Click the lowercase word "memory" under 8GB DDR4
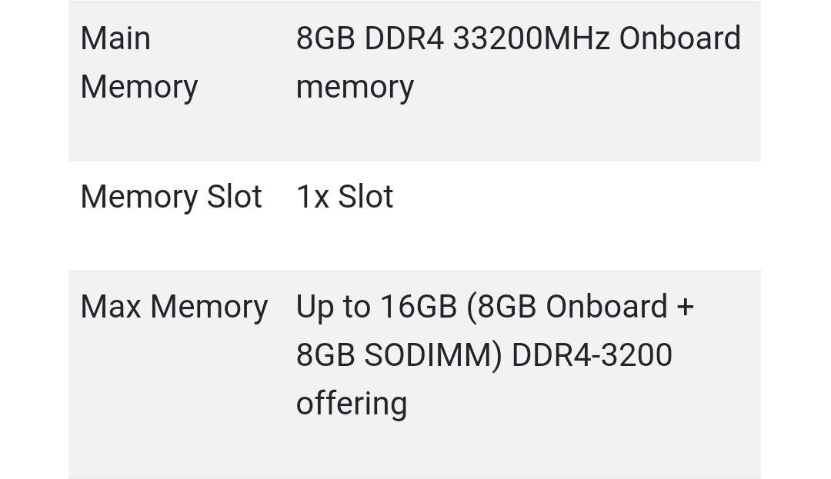Screen dimensions: 831x479 355,87
